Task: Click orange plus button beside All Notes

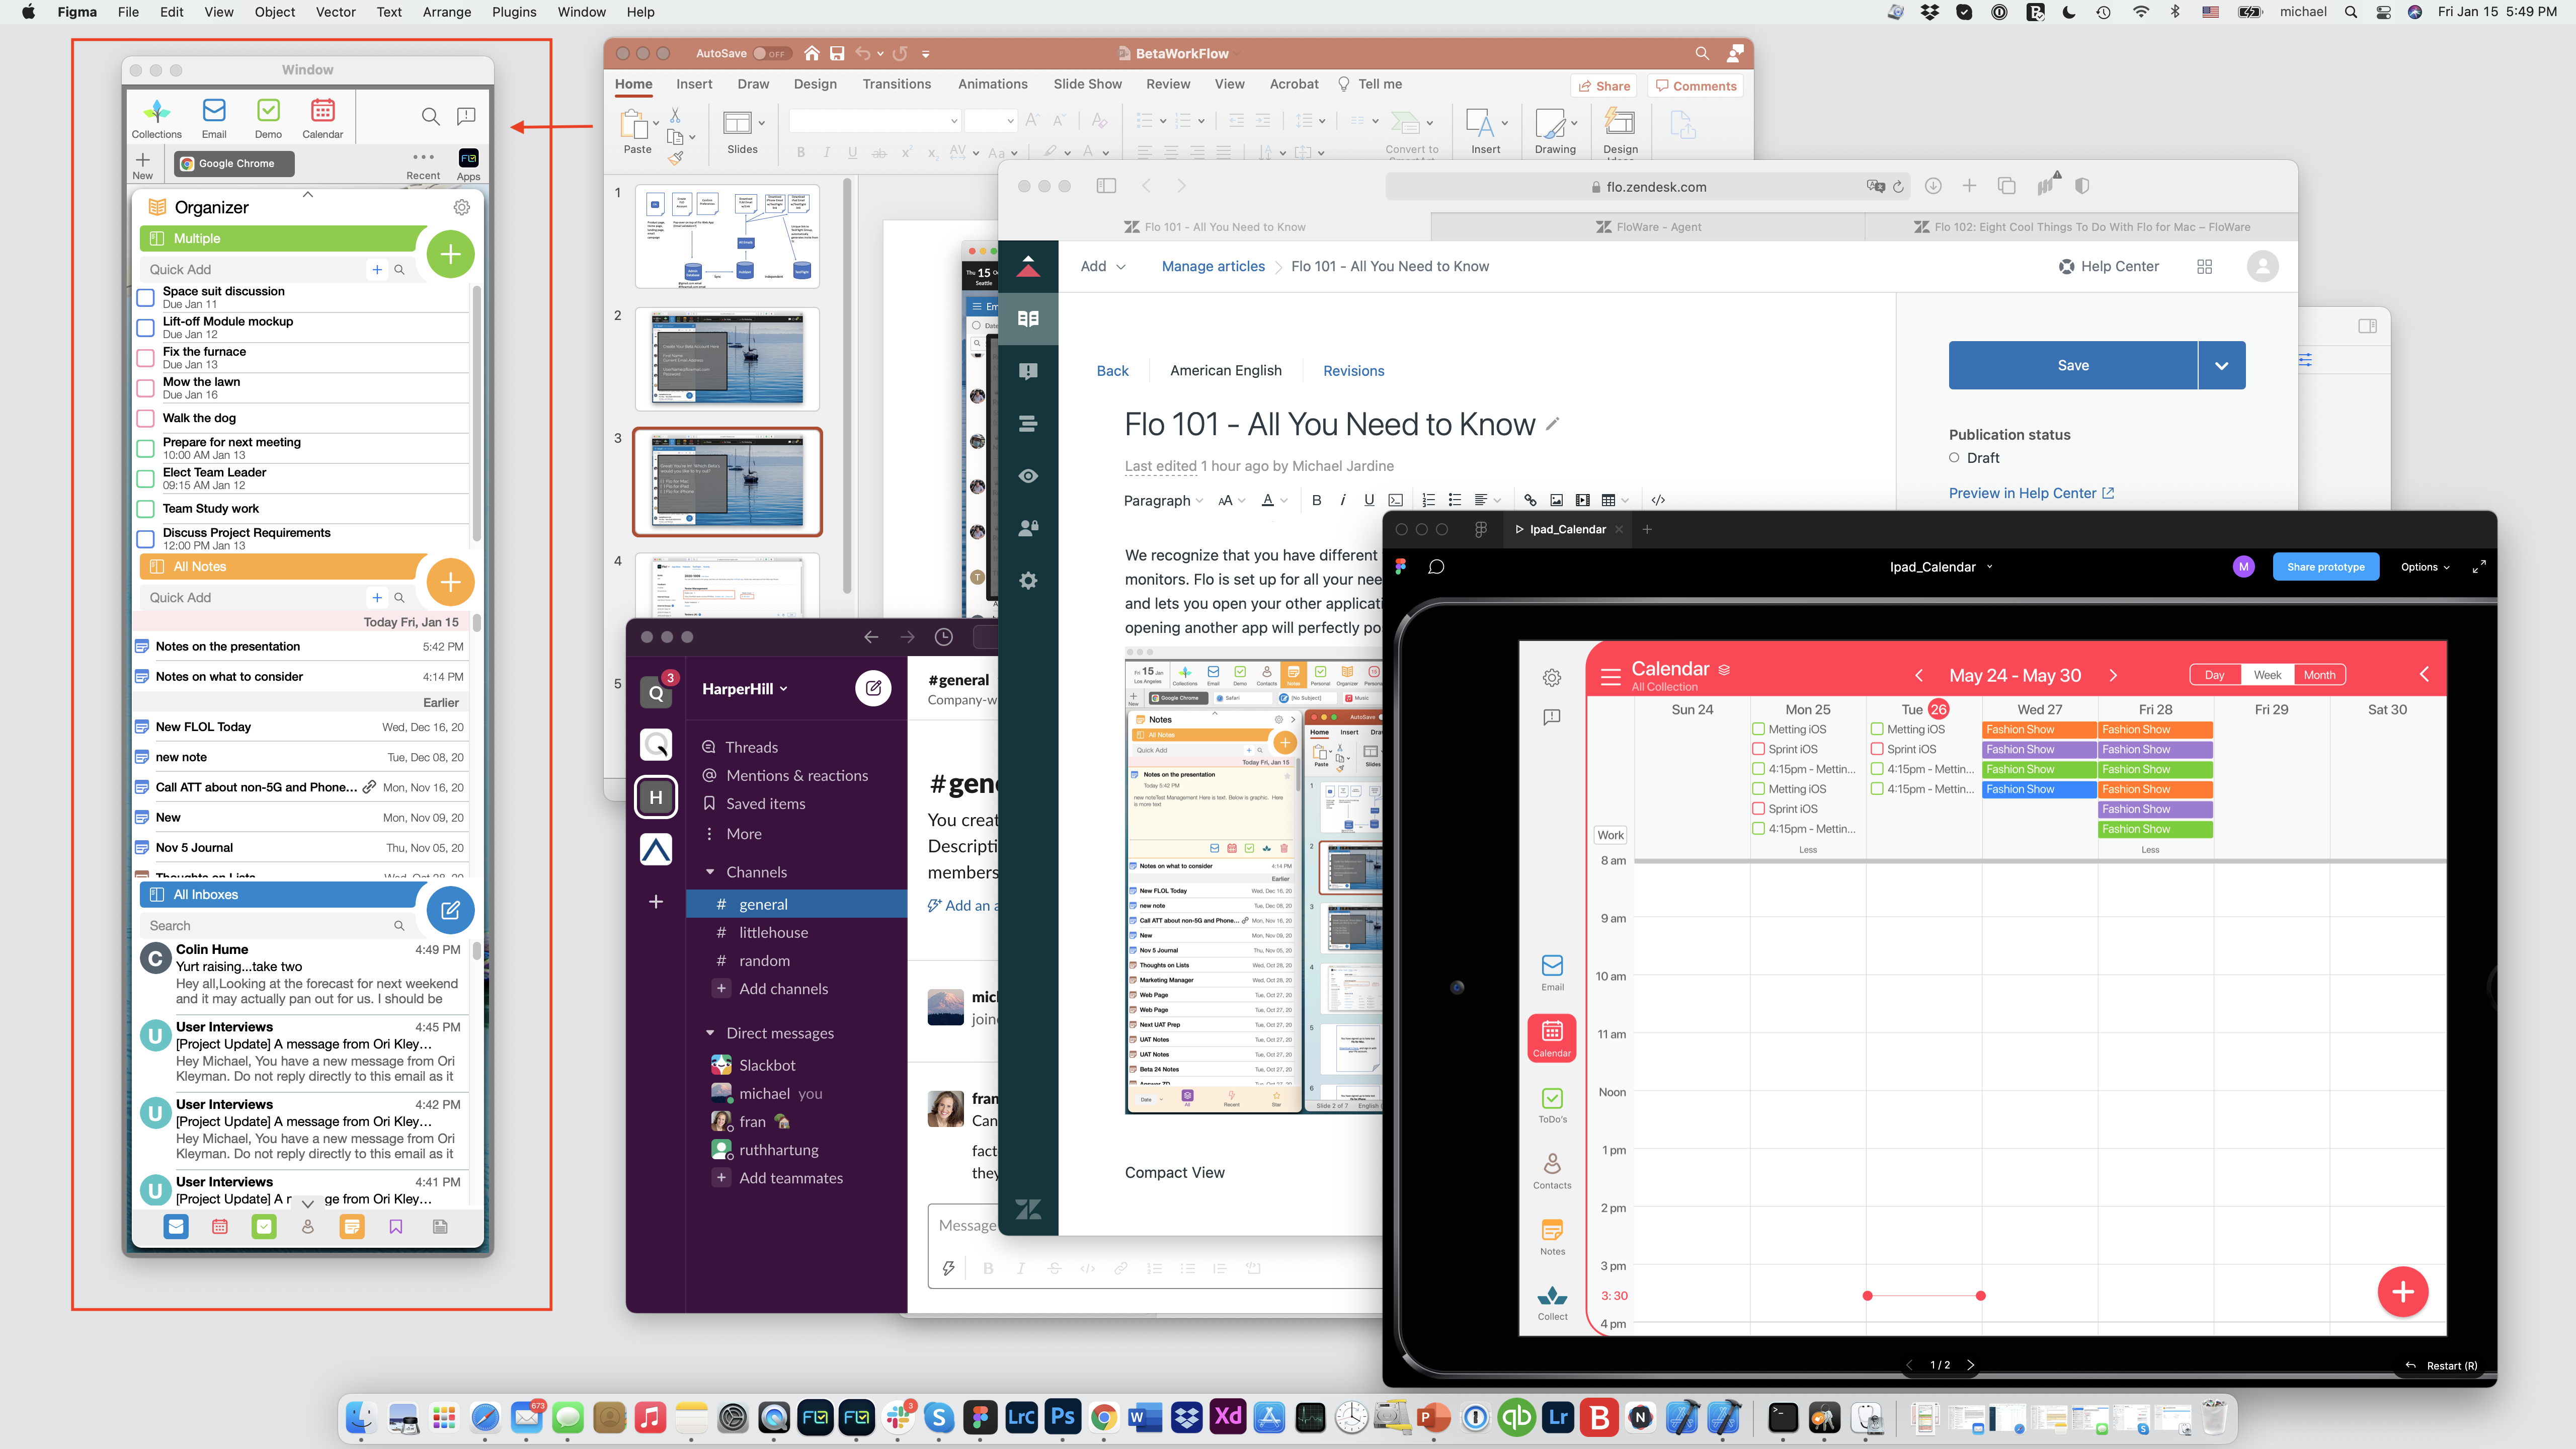Action: pyautogui.click(x=451, y=582)
